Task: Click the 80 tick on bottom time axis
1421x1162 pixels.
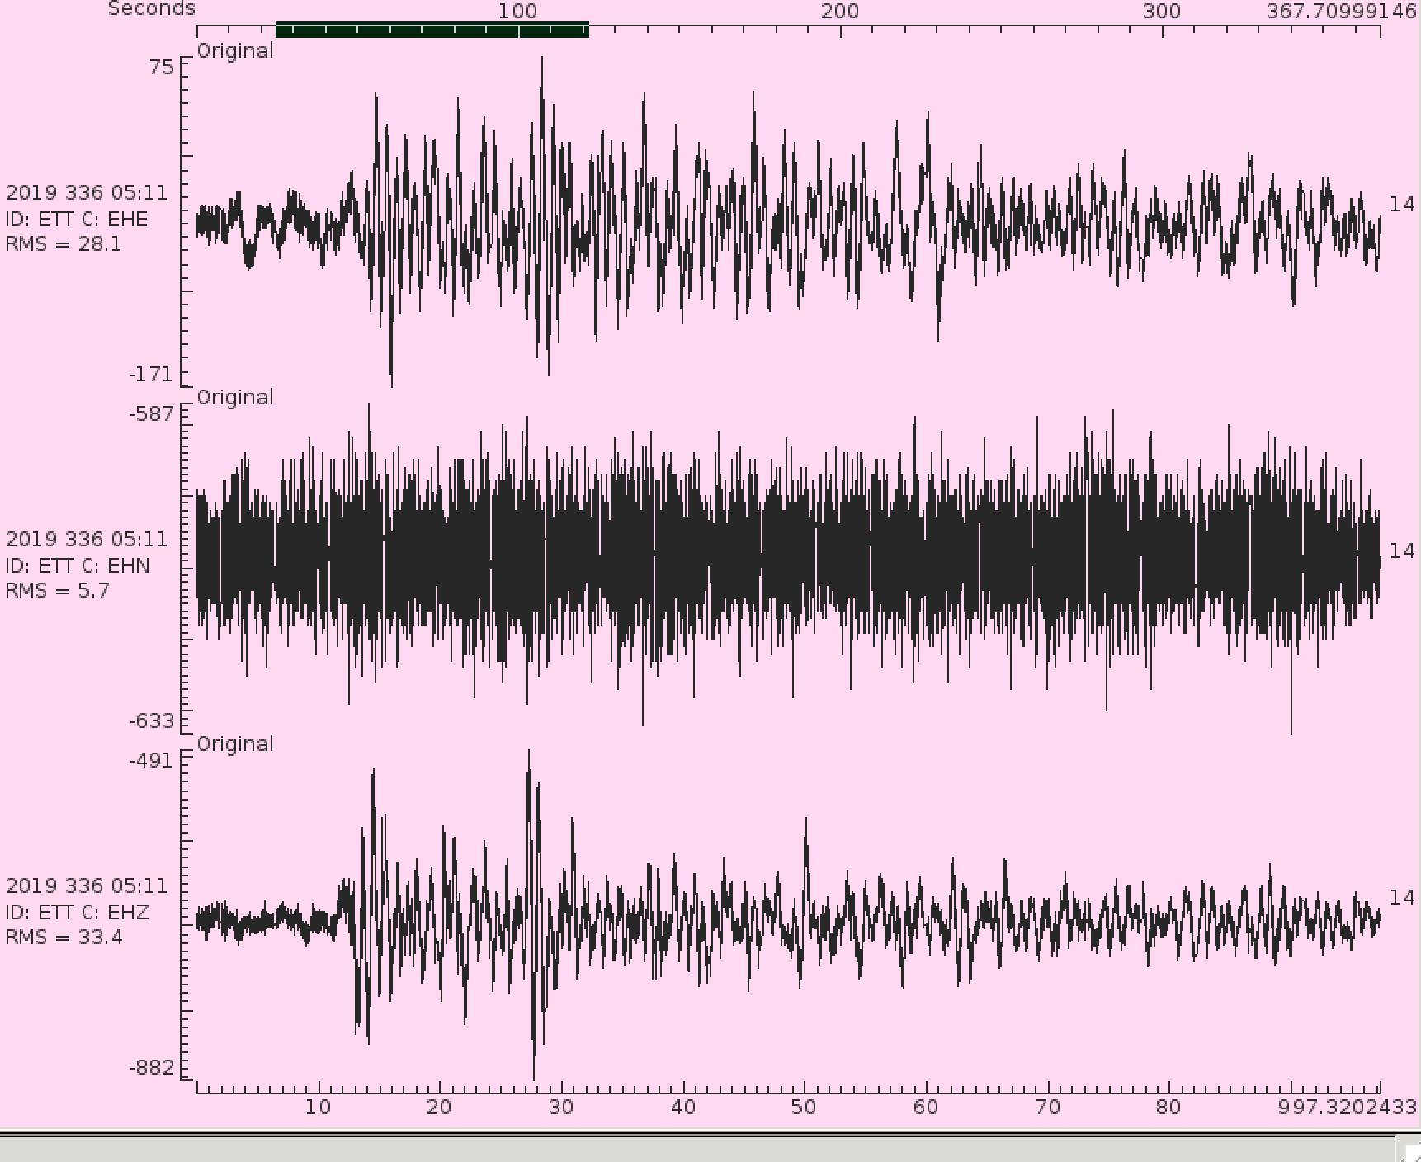Action: [1168, 1108]
